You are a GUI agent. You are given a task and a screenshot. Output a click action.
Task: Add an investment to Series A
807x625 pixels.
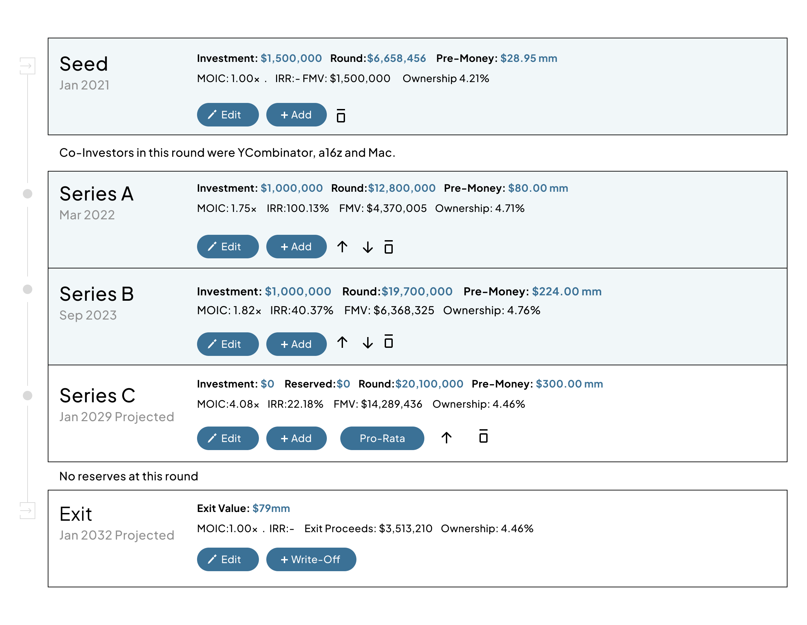point(296,247)
